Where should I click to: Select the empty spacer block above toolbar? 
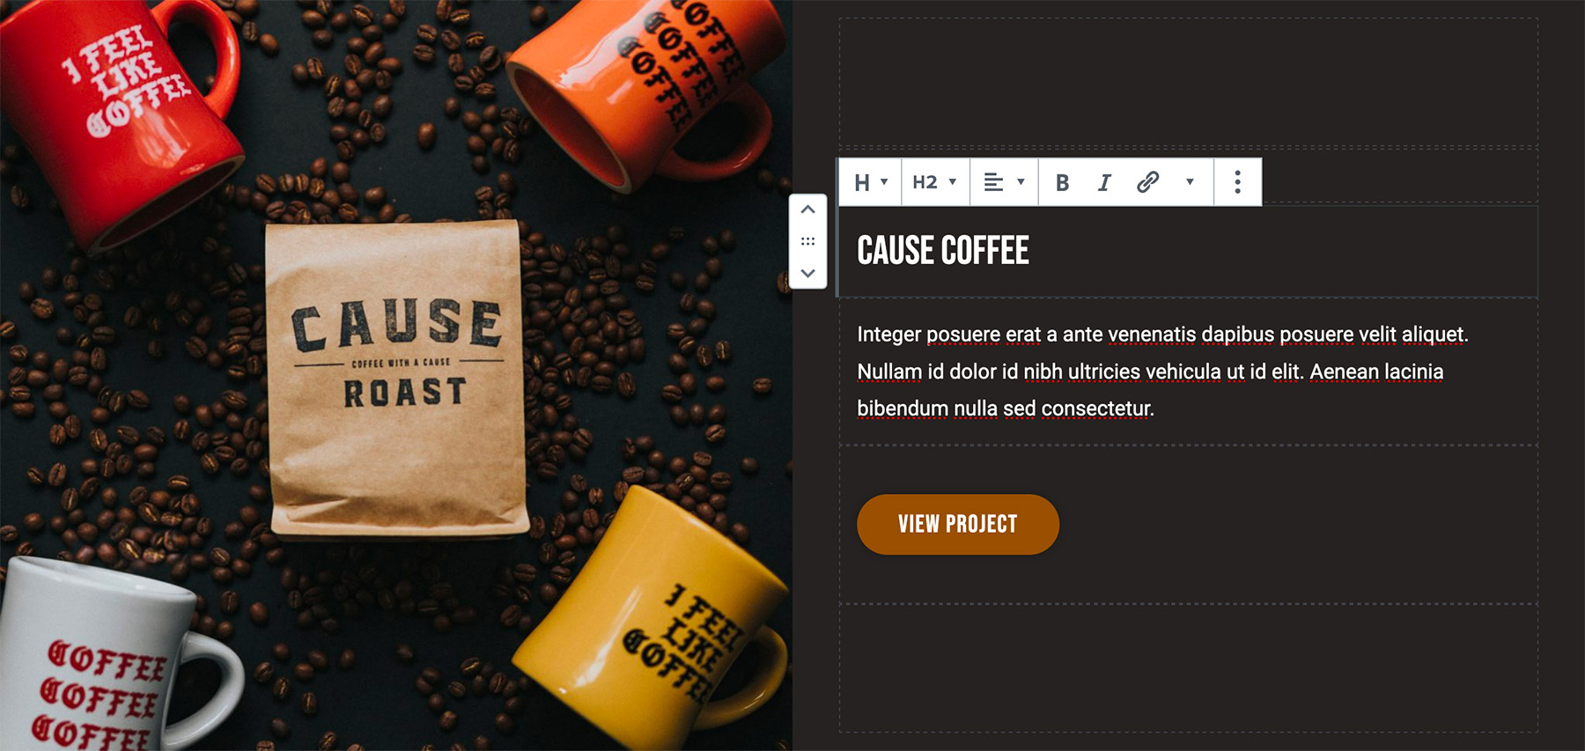(x=1188, y=82)
